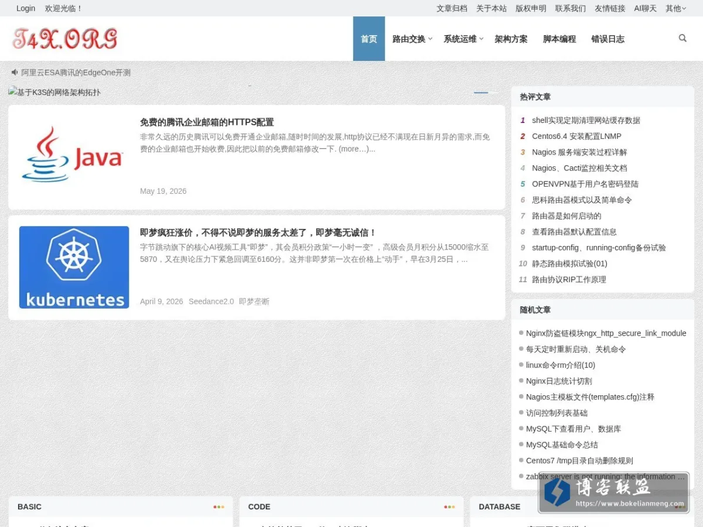Open MySQL基础命令总结
The width and height of the screenshot is (703, 527).
(562, 445)
